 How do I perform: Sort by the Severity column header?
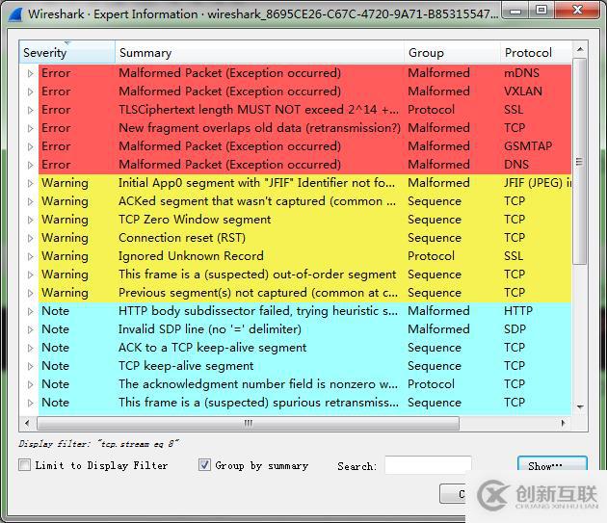click(67, 52)
